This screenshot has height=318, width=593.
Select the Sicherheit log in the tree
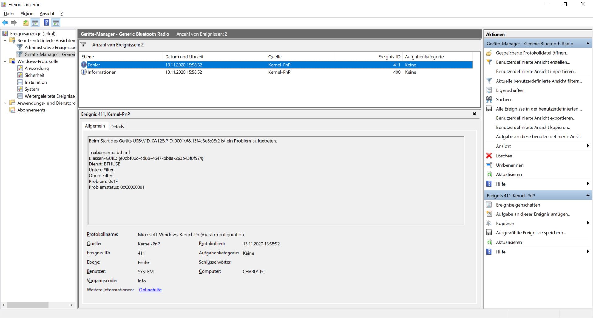coord(35,75)
